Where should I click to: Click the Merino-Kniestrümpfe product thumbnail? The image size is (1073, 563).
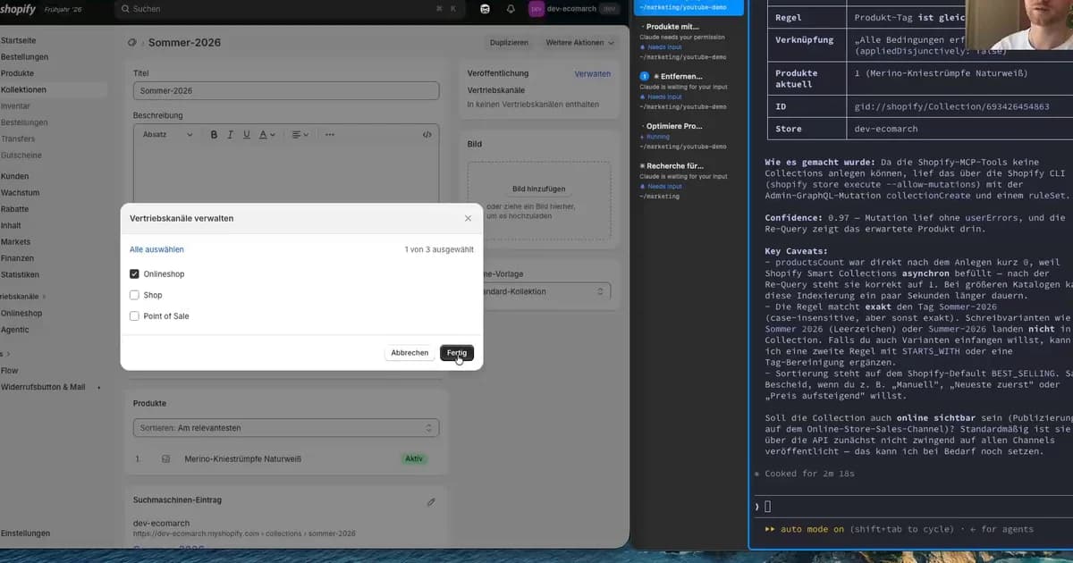165,459
